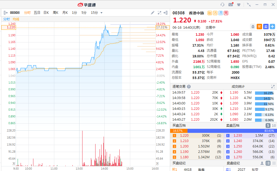Screen dimensions: 277x171
Task: Click ask level 4 price 1.260
Action: pyautogui.click(x=238, y=152)
